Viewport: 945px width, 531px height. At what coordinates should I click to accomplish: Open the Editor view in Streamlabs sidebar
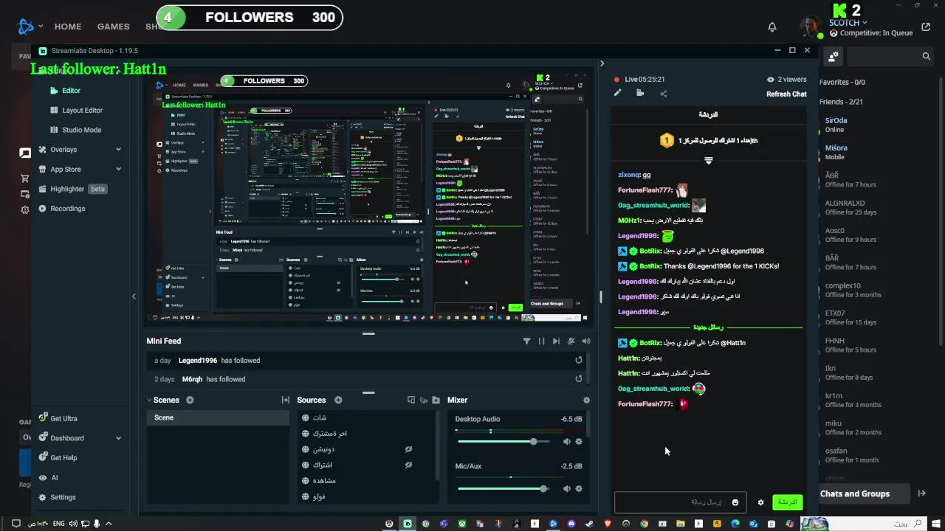tap(71, 91)
